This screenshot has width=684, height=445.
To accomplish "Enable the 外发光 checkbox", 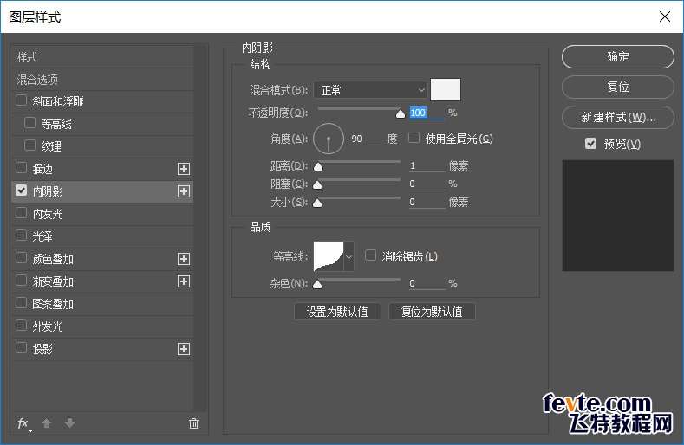I will click(x=21, y=326).
